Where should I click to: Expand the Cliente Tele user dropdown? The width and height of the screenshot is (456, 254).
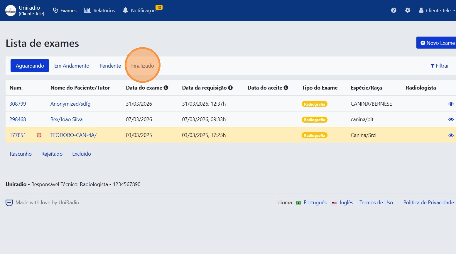point(437,11)
